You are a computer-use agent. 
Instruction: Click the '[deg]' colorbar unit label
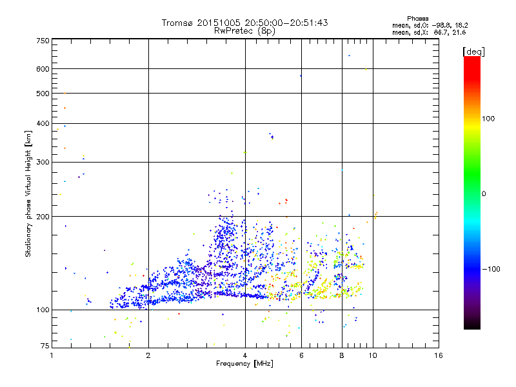pyautogui.click(x=473, y=52)
